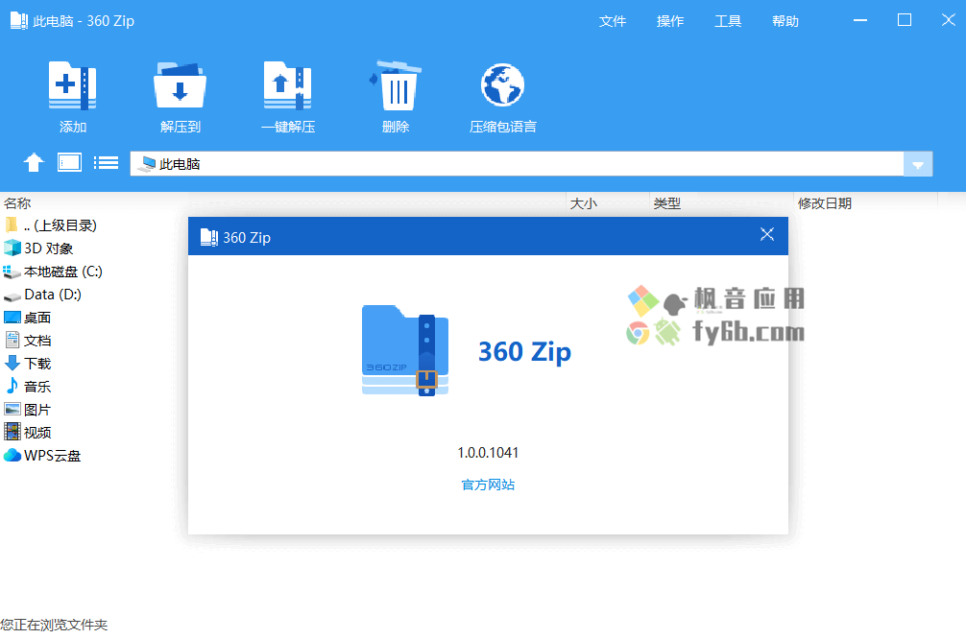The image size is (966, 639).
Task: Click the 360 Zip app icon in title bar
Action: point(19,21)
